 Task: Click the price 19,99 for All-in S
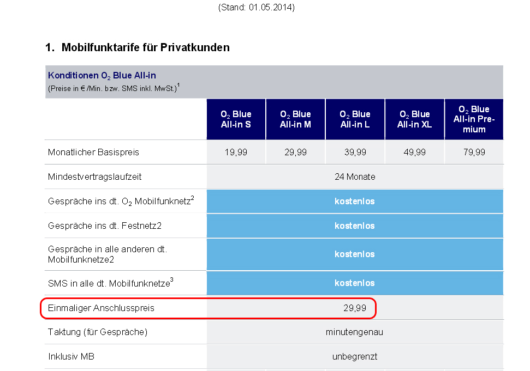click(x=236, y=152)
